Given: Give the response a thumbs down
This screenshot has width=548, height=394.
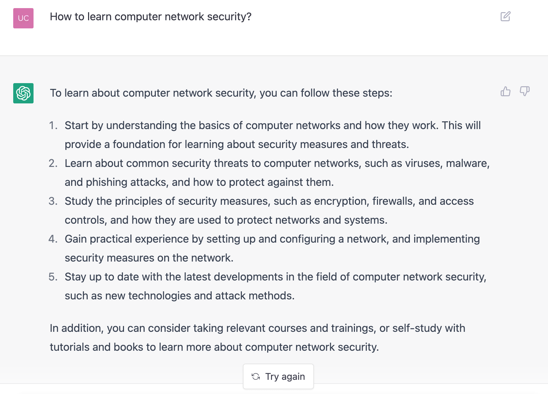Looking at the screenshot, I should point(525,91).
